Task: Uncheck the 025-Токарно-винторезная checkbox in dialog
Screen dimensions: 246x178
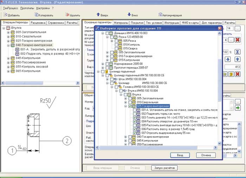Action: click(130, 106)
